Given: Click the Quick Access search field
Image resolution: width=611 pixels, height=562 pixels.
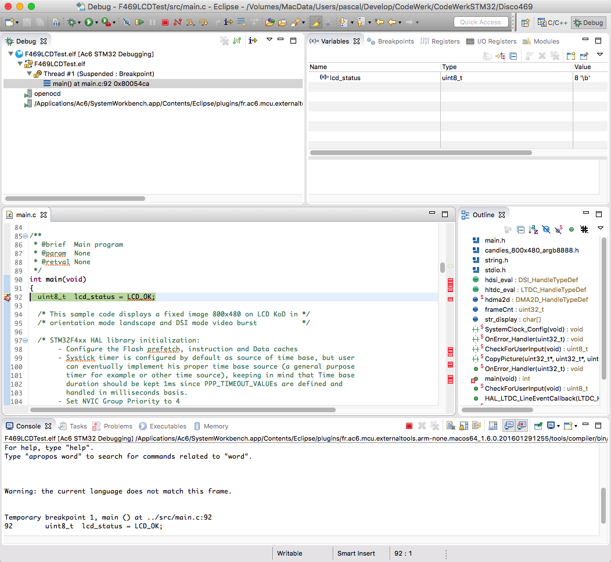Looking at the screenshot, I should (480, 22).
